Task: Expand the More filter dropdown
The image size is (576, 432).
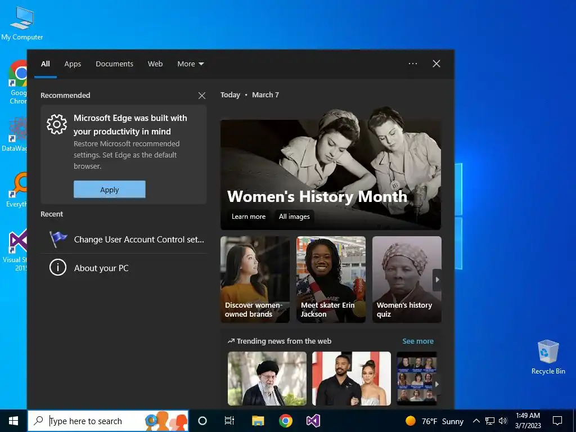Action: 190,64
